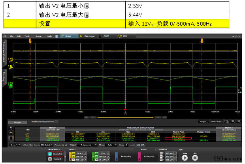Click the fast scroll right button
The image size is (245, 164).
[164, 117]
